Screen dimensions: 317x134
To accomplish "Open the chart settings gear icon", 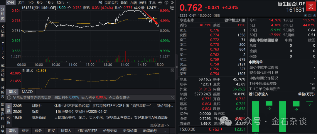I will click(x=160, y=3).
